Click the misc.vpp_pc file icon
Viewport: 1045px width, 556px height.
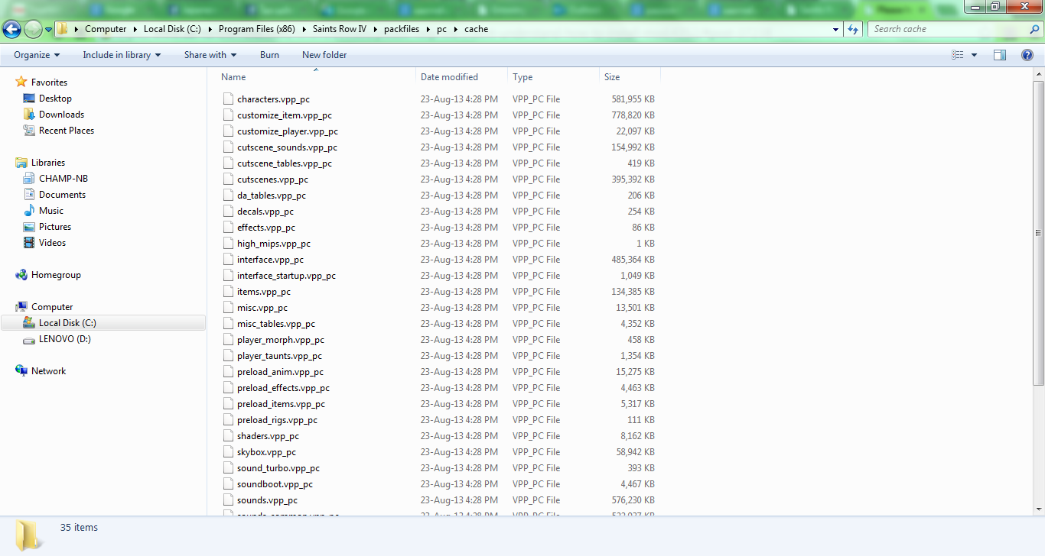pos(228,308)
